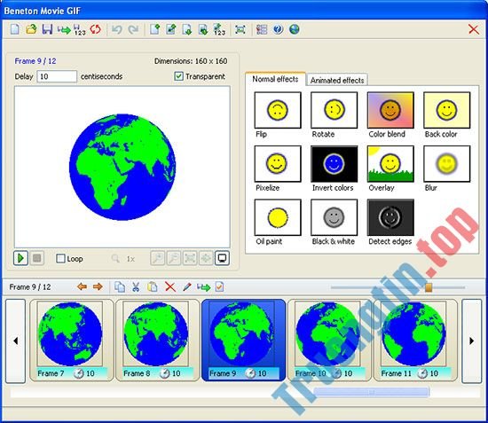The height and width of the screenshot is (423, 488).
Task: Switch to the Normal effects tab
Action: pyautogui.click(x=275, y=79)
